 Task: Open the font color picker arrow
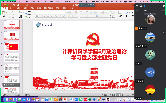pos(77,16)
